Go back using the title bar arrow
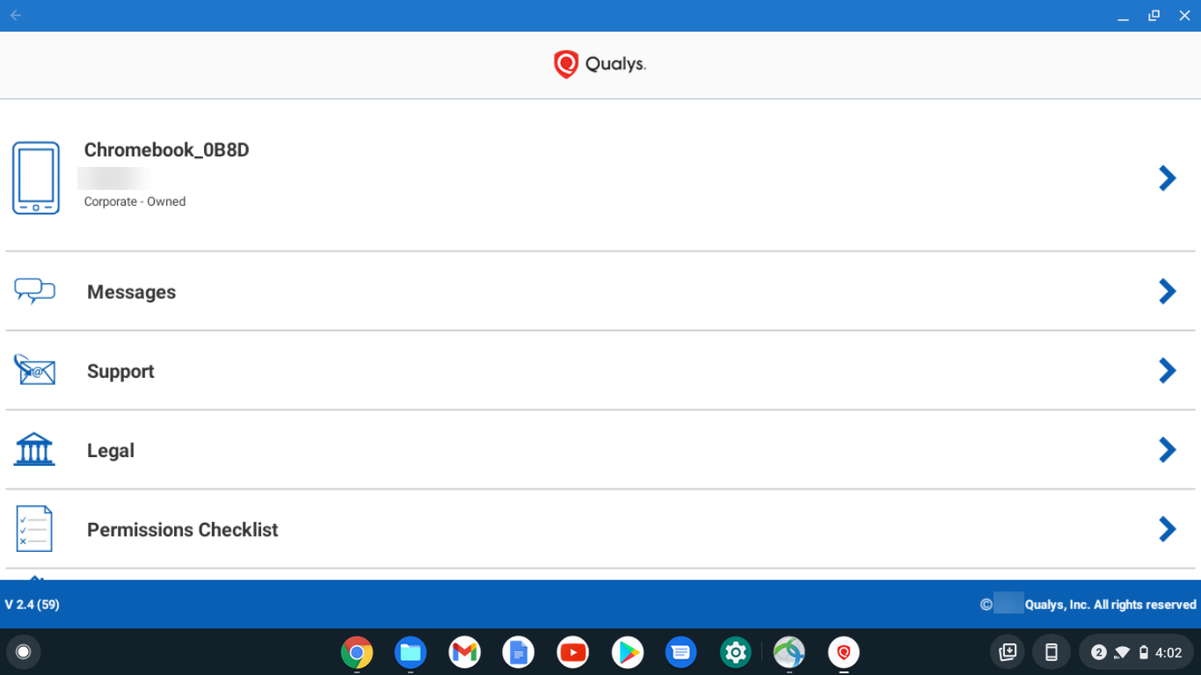The width and height of the screenshot is (1201, 675). 16,15
